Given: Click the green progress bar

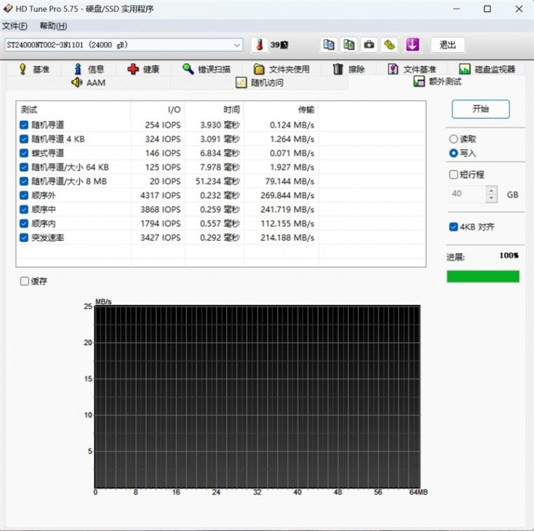Looking at the screenshot, I should point(483,277).
